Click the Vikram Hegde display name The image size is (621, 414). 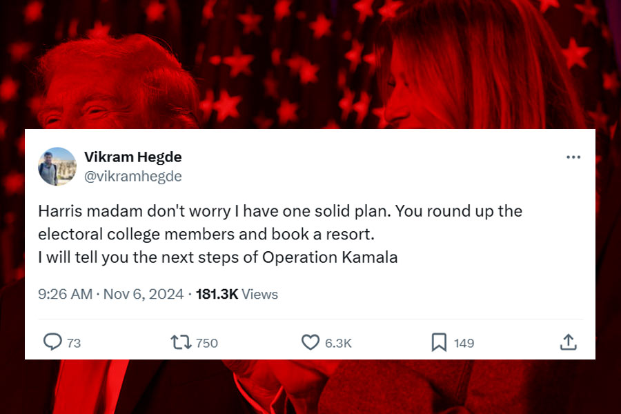tap(132, 157)
